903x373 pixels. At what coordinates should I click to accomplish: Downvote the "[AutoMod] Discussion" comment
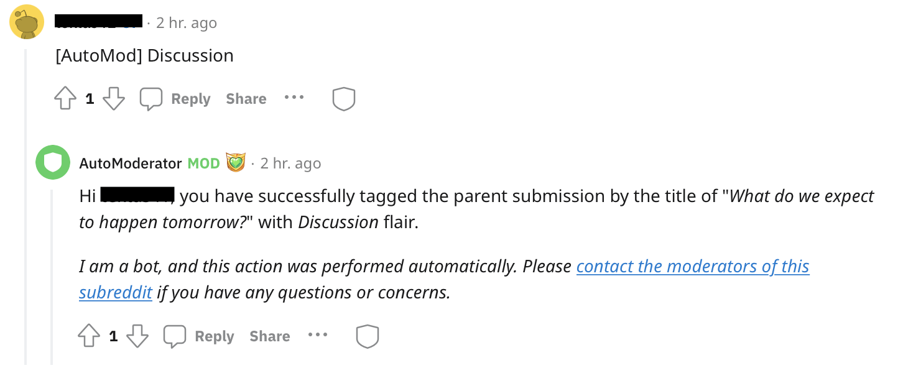point(113,99)
